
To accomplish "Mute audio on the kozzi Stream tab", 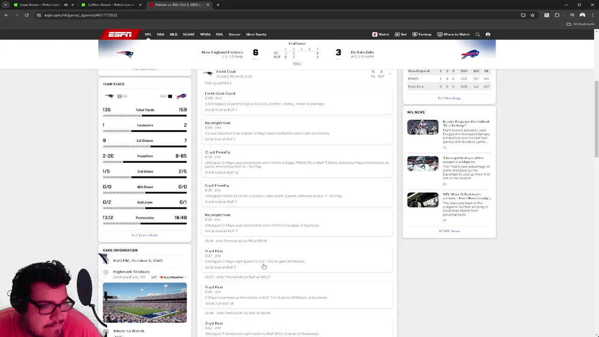I will 66,5.
